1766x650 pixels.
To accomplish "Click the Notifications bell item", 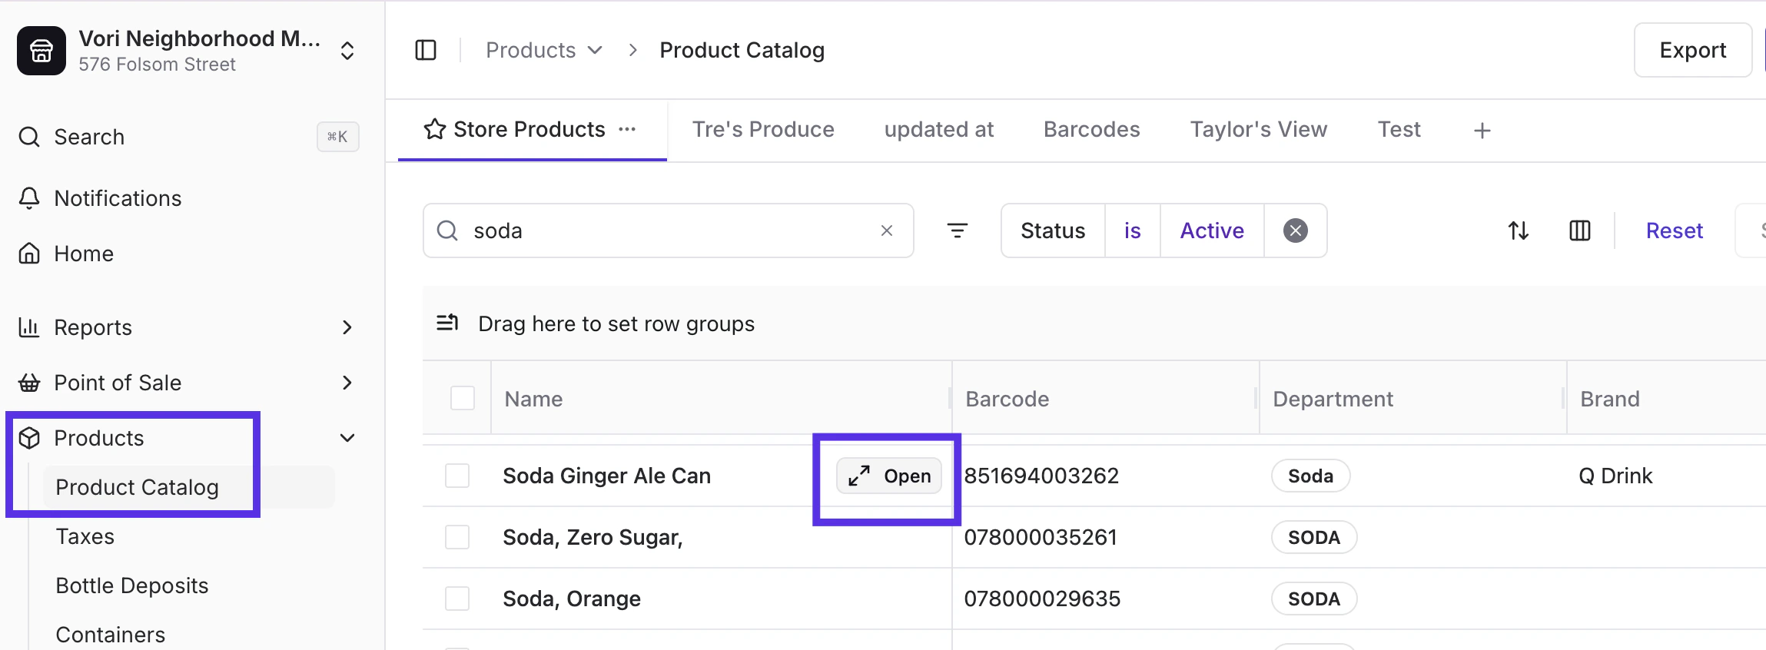I will tap(118, 198).
